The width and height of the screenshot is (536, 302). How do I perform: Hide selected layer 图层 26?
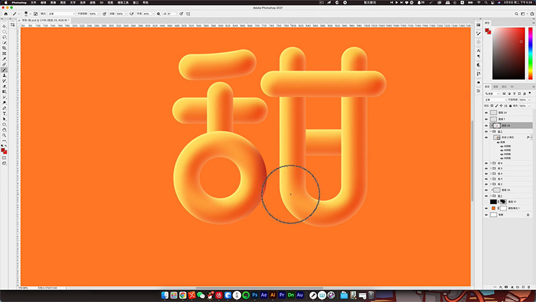[x=486, y=126]
